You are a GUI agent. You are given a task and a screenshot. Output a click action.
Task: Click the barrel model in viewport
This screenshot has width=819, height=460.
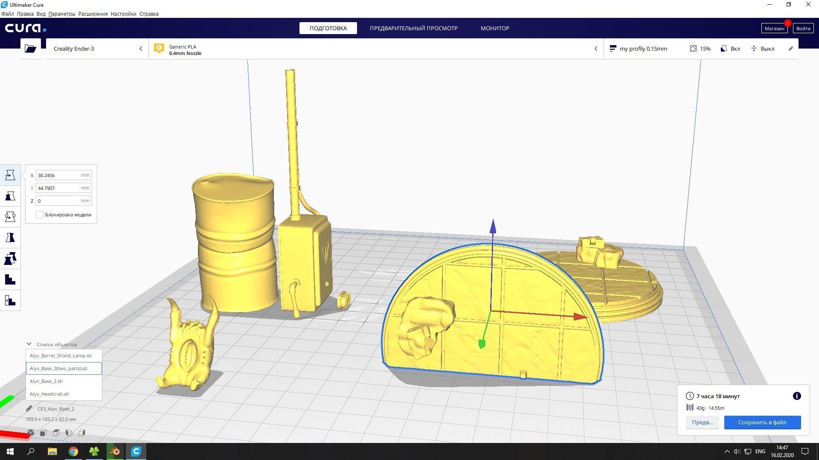pyautogui.click(x=235, y=243)
